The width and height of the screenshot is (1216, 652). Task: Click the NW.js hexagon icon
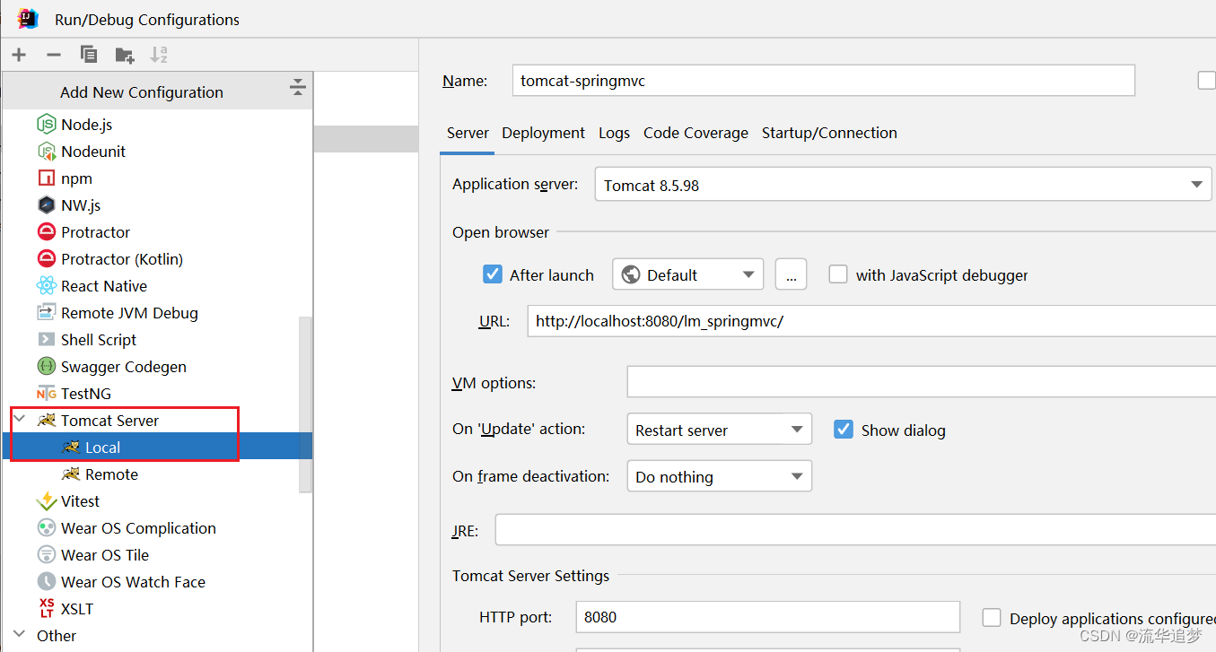coord(47,205)
